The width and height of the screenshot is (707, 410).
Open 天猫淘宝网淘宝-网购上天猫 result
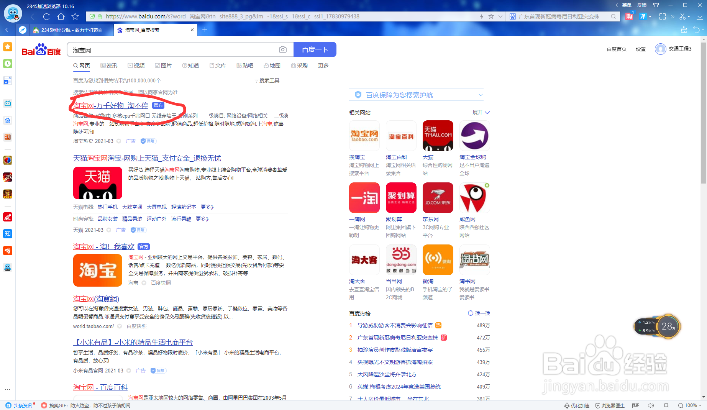pyautogui.click(x=147, y=158)
